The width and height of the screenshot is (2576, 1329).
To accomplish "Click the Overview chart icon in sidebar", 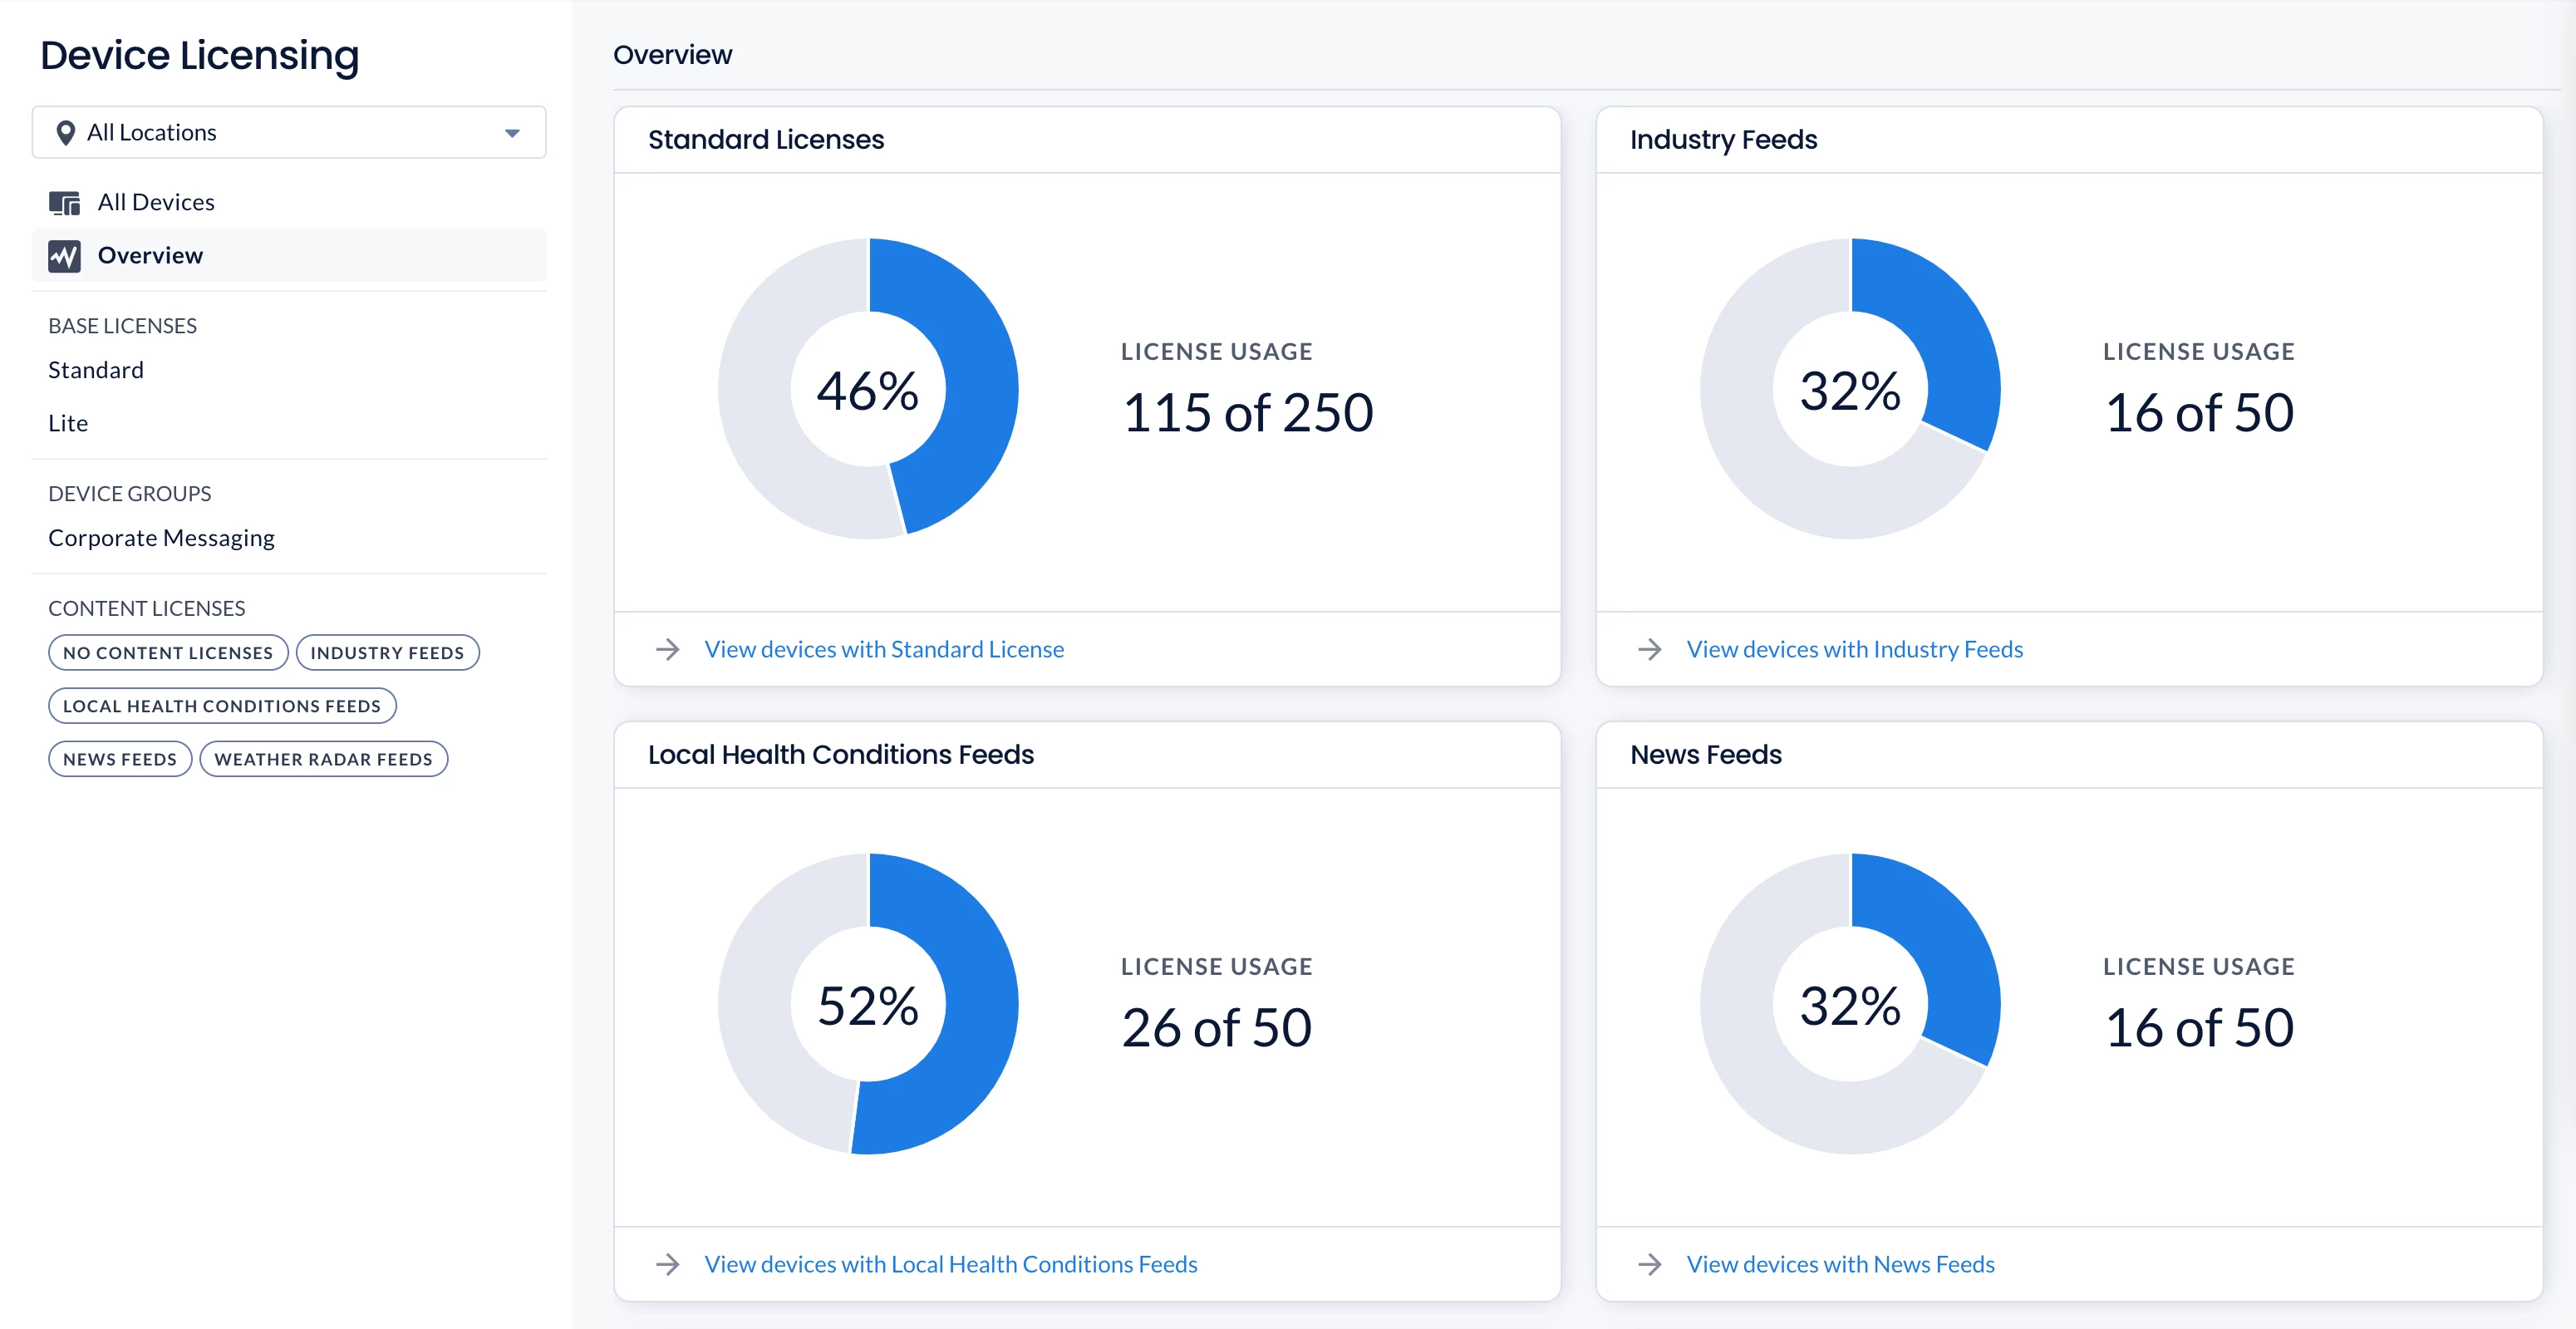I will [64, 256].
